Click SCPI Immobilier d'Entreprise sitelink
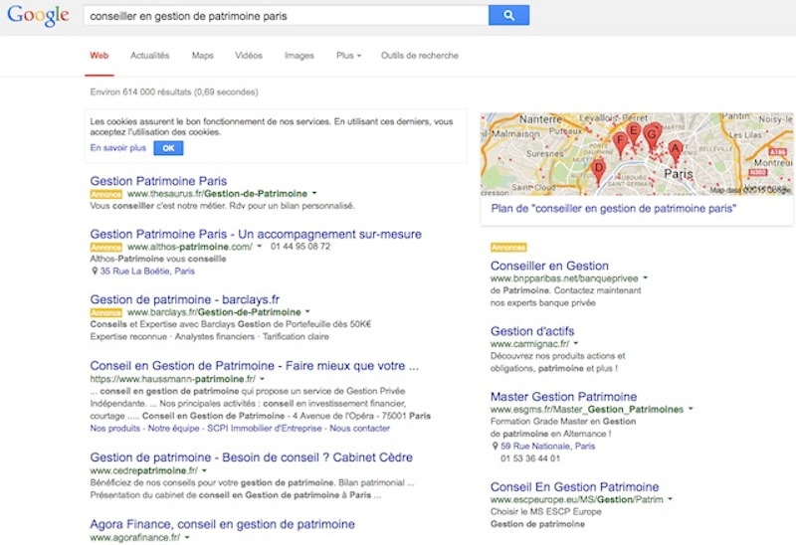Image resolution: width=796 pixels, height=545 pixels. (265, 429)
